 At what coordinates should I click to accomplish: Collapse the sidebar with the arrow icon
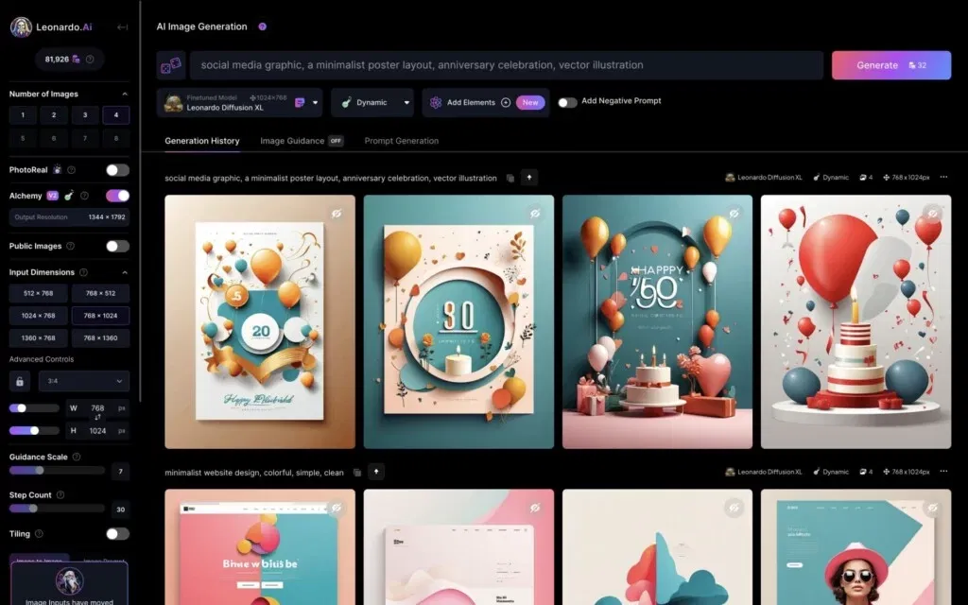[x=122, y=27]
